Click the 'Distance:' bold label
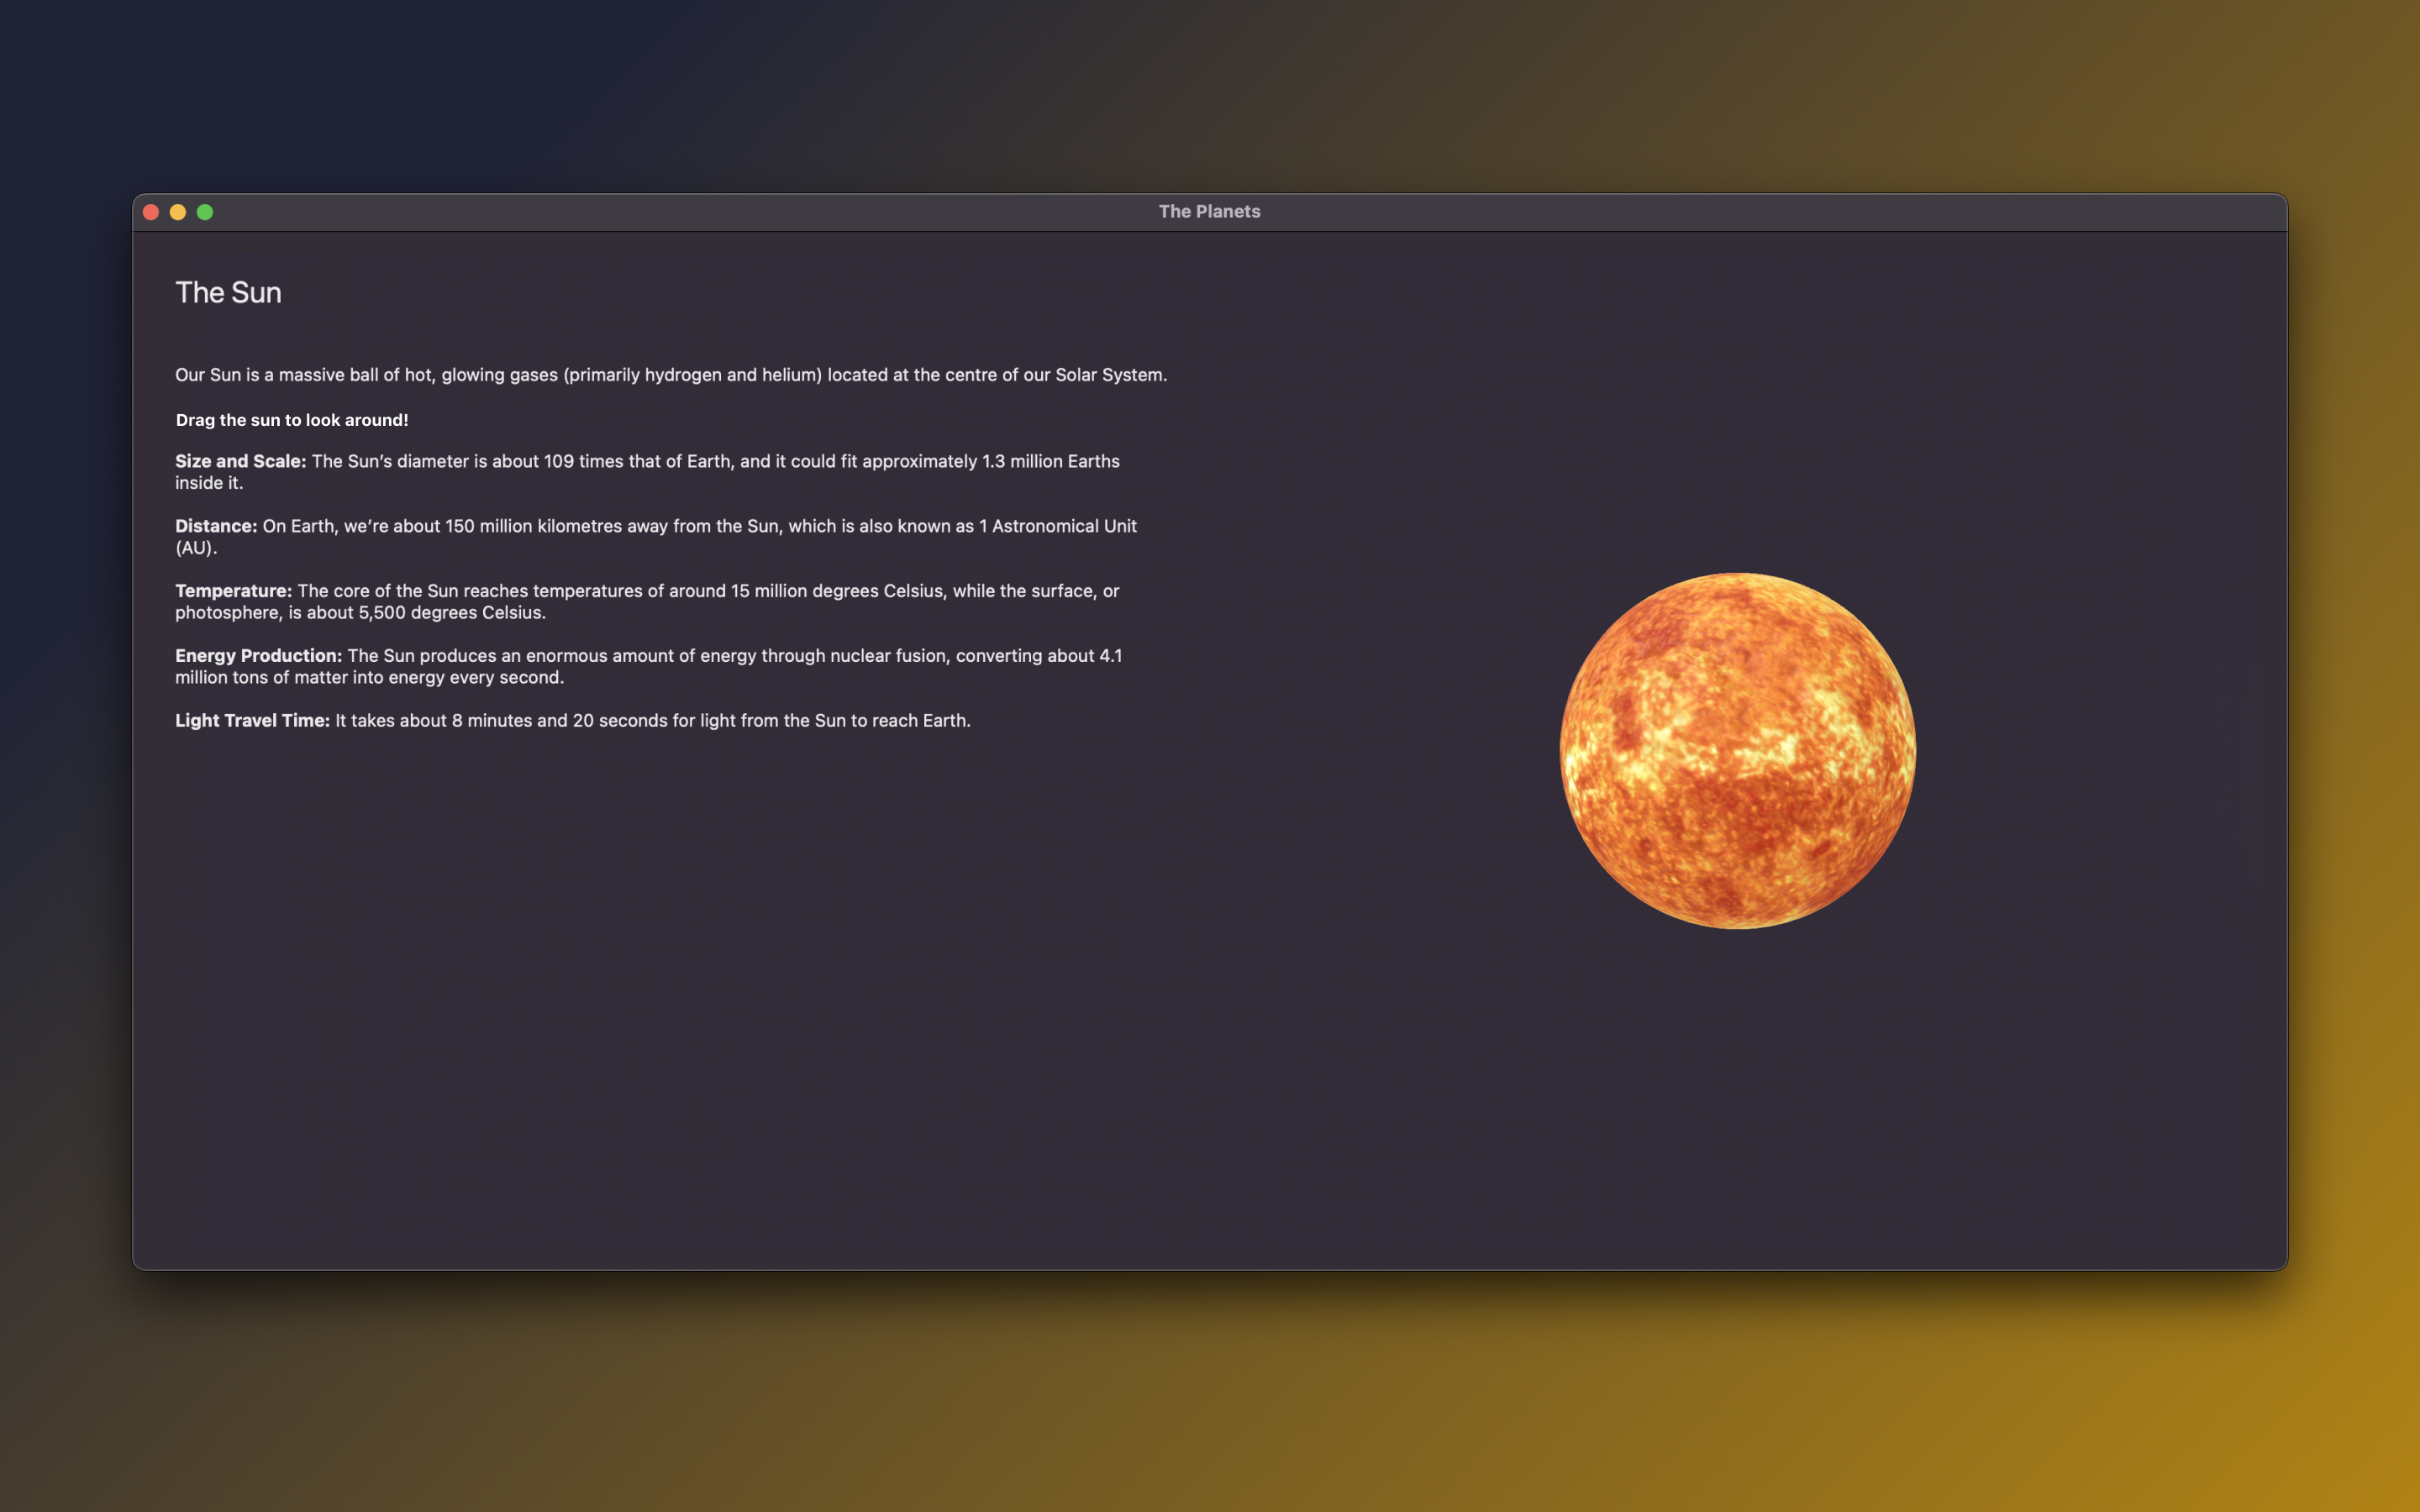 tap(216, 526)
